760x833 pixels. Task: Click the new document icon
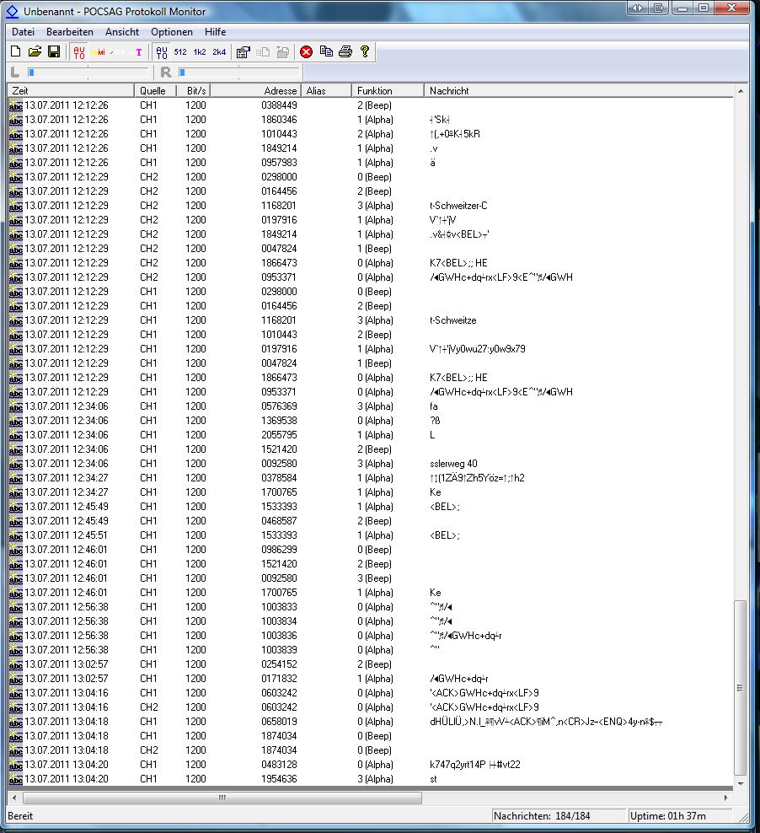15,52
